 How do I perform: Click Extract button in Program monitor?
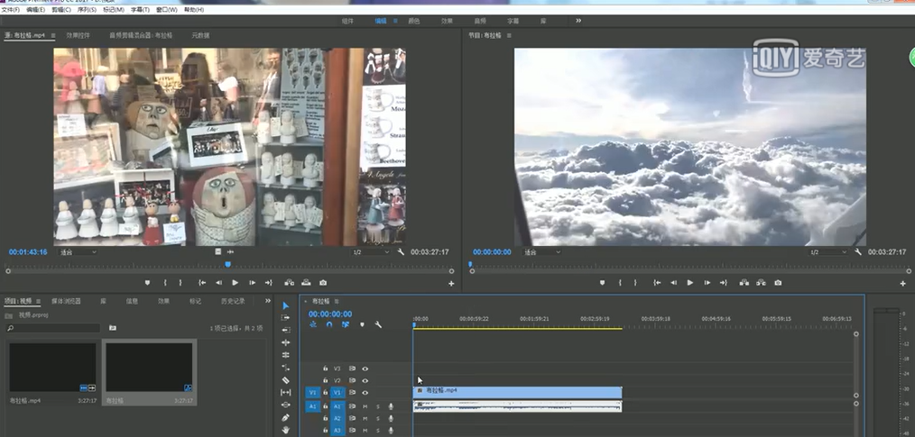pyautogui.click(x=761, y=283)
